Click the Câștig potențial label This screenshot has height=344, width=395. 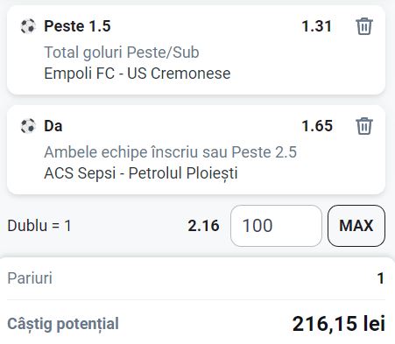click(x=63, y=324)
